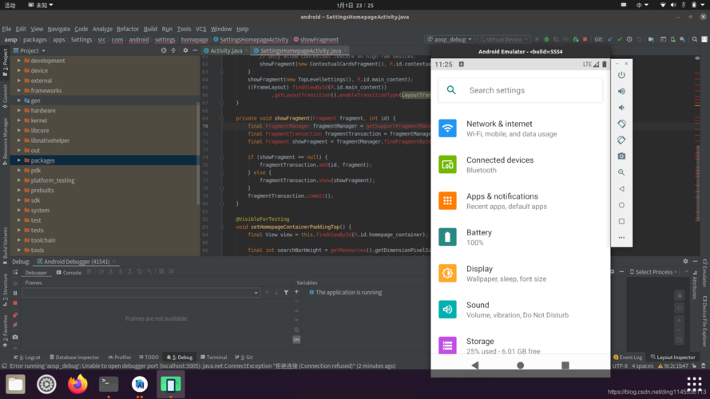Click the Project panel settings gear
Screen dimensions: 710x399
click(x=185, y=50)
